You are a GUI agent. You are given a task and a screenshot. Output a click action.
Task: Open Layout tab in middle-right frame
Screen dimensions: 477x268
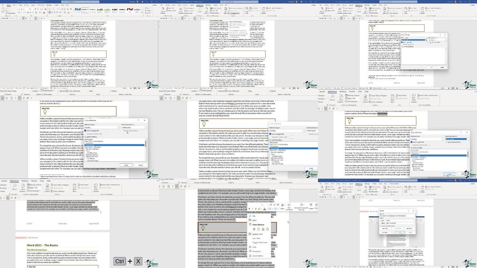tap(322, 92)
